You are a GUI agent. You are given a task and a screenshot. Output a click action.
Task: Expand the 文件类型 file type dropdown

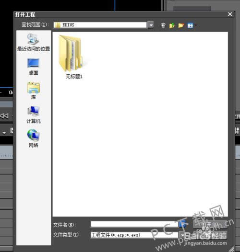(182, 235)
